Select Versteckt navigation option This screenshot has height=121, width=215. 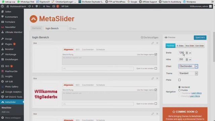coord(179,87)
